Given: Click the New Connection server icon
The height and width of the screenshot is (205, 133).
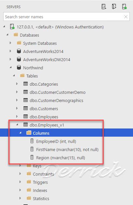Looking at the screenshot, I should tap(104, 7).
